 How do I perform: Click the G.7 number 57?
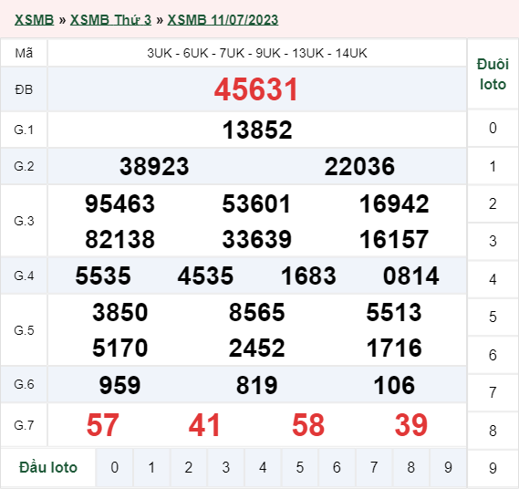102,425
